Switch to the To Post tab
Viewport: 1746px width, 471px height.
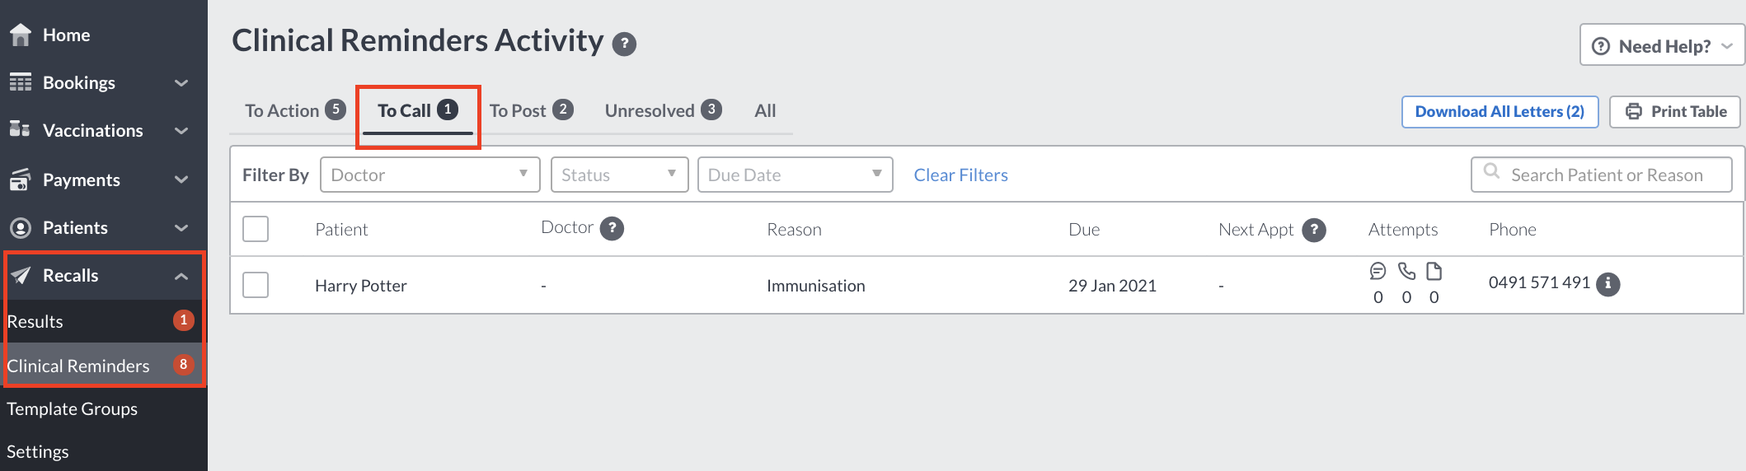pyautogui.click(x=531, y=110)
